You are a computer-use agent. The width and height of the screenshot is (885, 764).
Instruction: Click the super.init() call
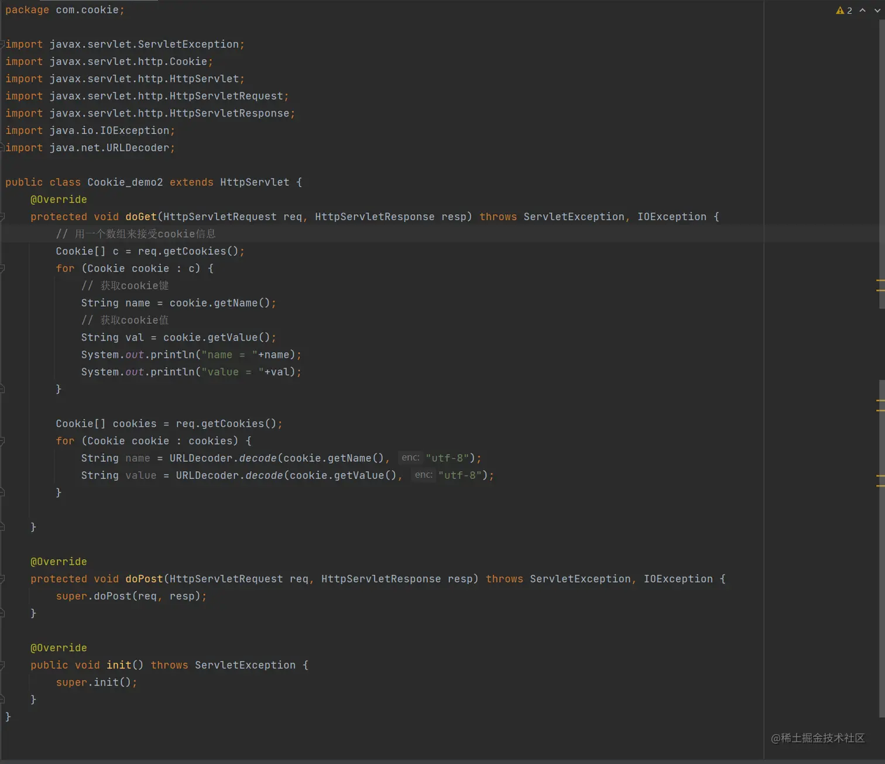(97, 683)
